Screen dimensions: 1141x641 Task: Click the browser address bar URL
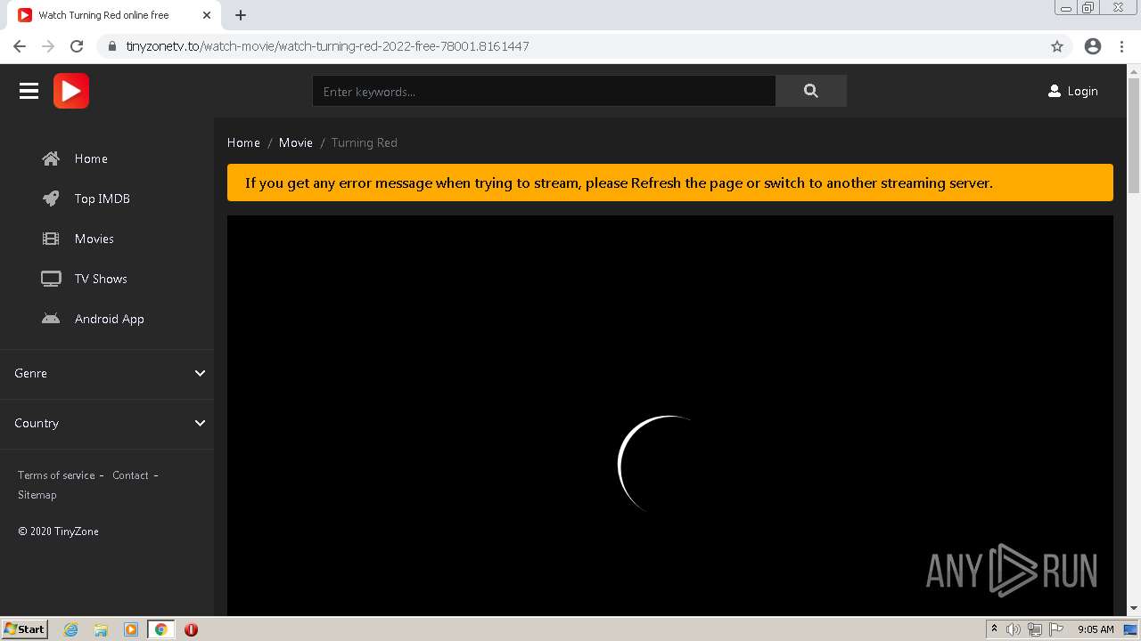(x=327, y=46)
